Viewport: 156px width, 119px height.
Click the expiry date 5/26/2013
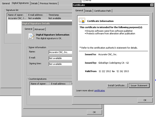point(123,71)
